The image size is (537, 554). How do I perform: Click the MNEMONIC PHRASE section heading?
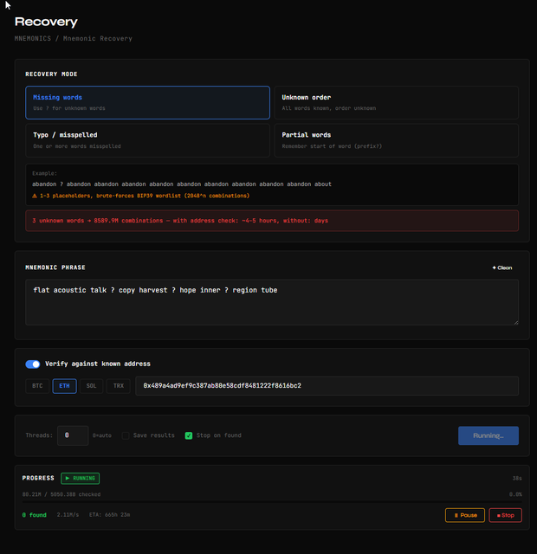(55, 267)
